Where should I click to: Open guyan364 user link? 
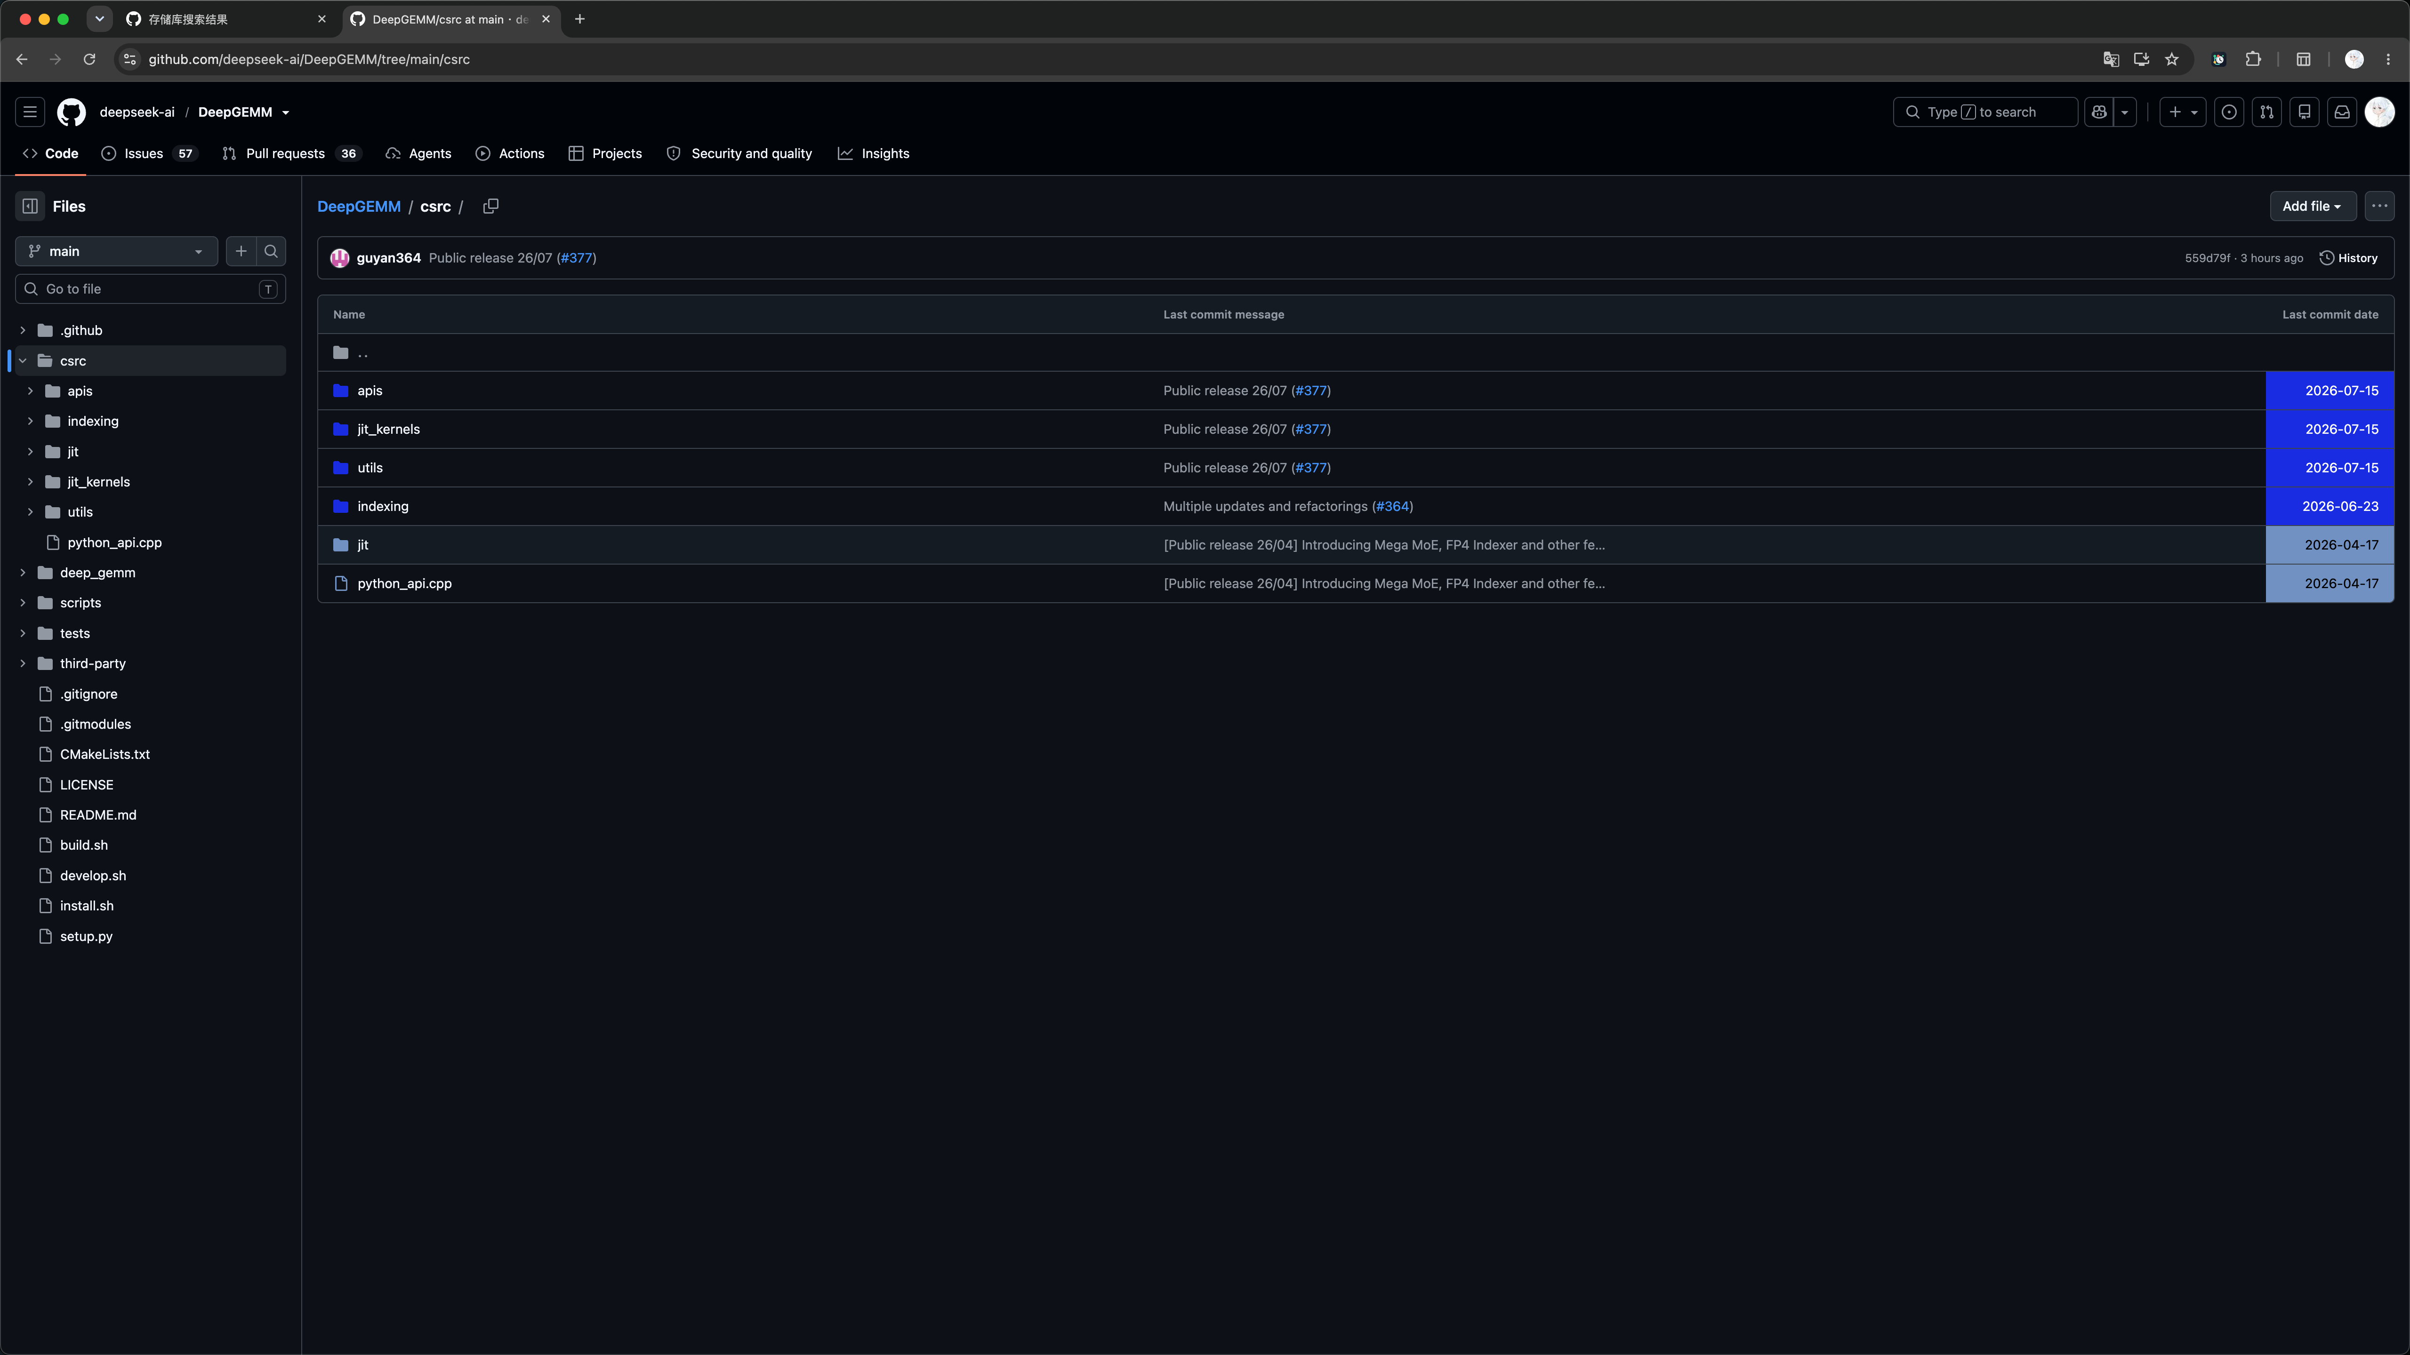(388, 258)
